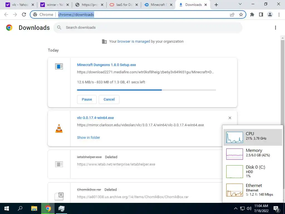Click the Task Manager taskbar icon

62,208
